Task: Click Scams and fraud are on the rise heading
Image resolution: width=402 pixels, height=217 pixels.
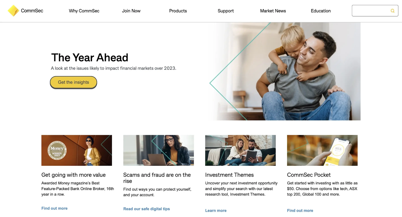Action: (157, 178)
